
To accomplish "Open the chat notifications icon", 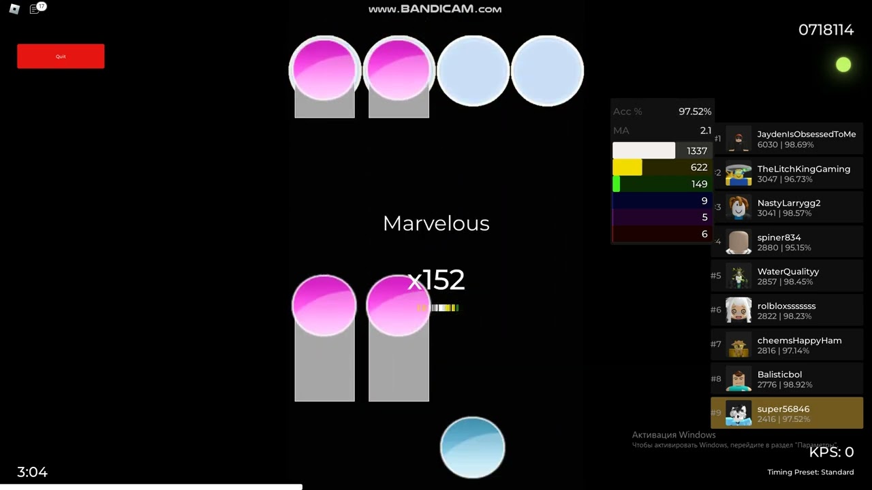I will pyautogui.click(x=35, y=9).
